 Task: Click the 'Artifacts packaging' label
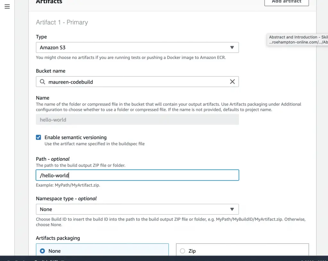tap(58, 238)
